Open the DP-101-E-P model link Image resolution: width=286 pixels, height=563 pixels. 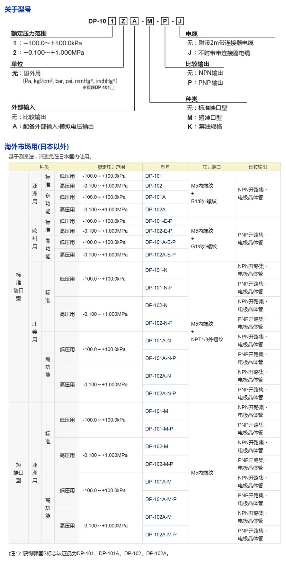coord(159,221)
